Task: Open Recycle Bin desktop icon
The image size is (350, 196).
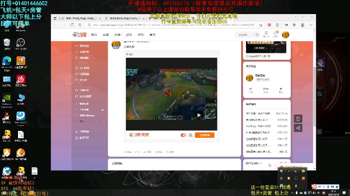Action: coord(7,44)
